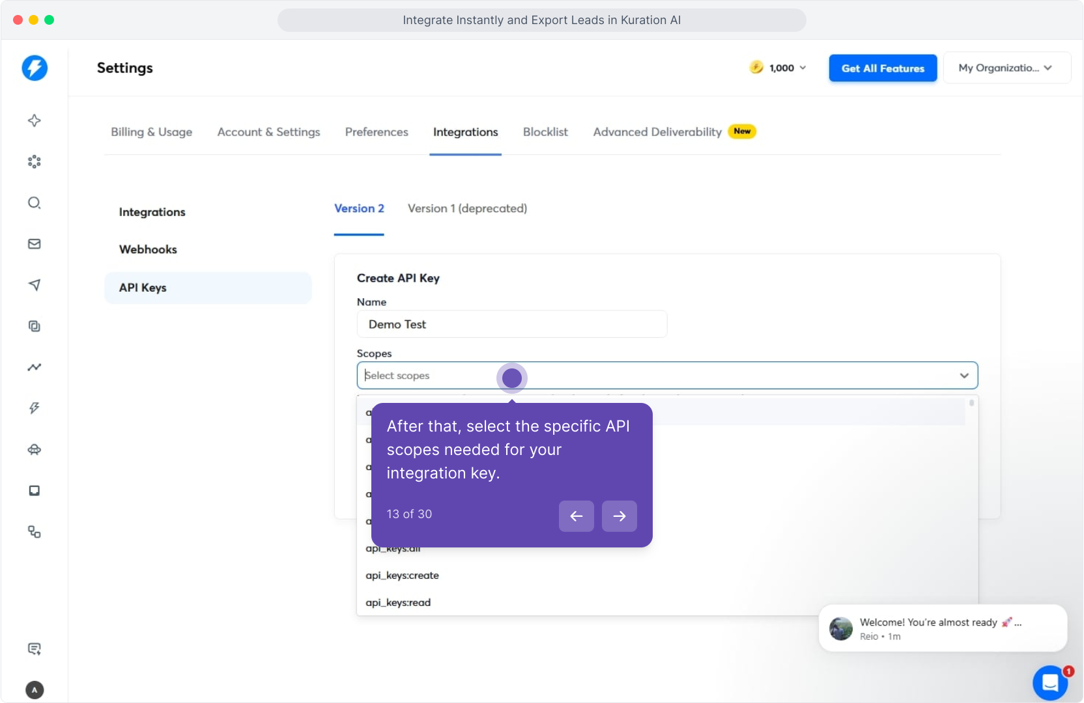Viewport: 1084px width, 703px height.
Task: Select the Version 2 tab
Action: point(359,208)
